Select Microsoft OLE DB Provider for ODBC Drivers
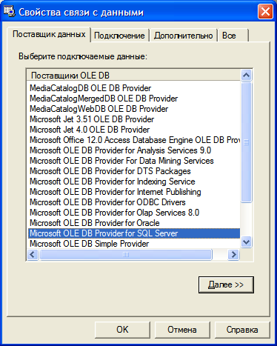The height and width of the screenshot is (346, 277). point(107,202)
